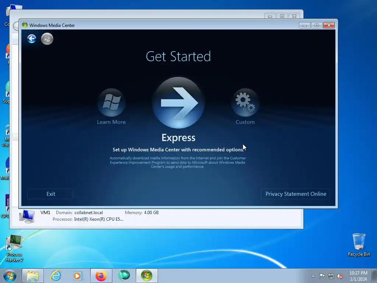The image size is (377, 283).
Task: Open File Explorer from the taskbar
Action: coord(33,276)
